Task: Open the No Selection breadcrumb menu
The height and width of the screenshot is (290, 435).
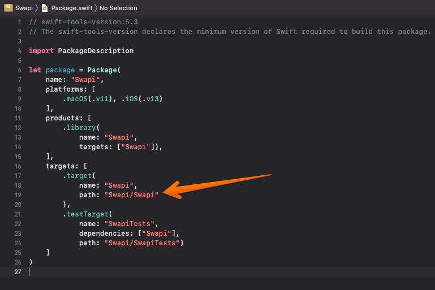Action: 118,8
